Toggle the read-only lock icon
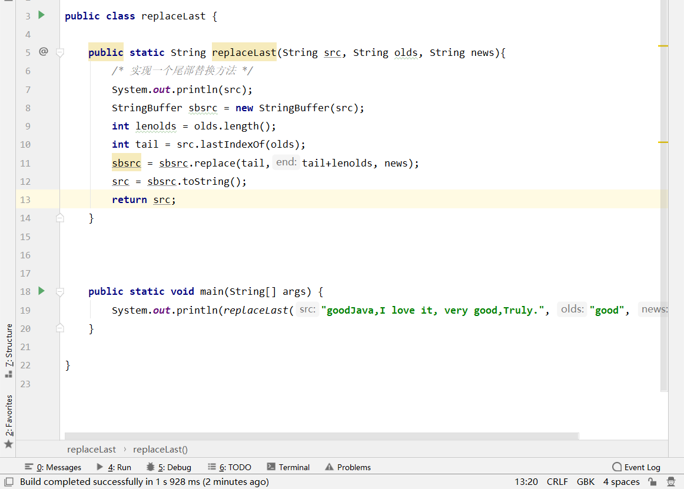 653,481
